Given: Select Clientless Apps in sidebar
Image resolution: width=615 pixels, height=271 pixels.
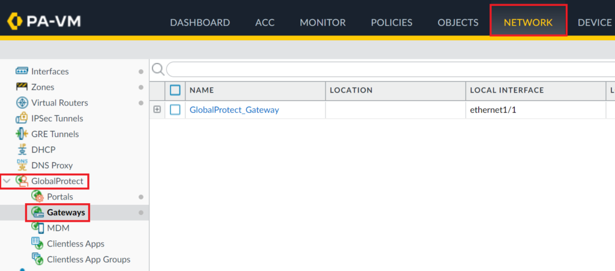Looking at the screenshot, I should pos(75,244).
